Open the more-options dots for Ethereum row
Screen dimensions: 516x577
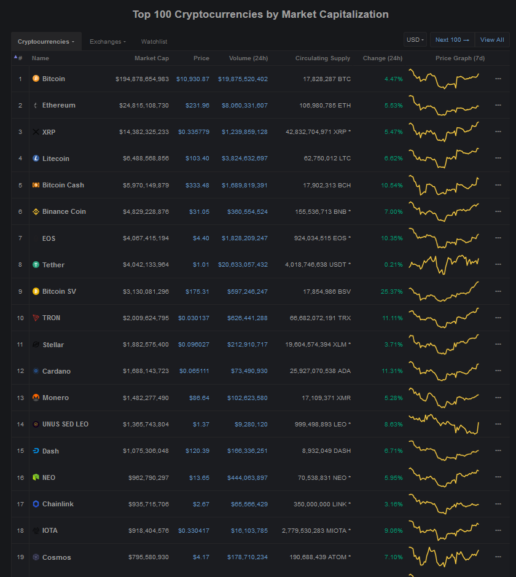pos(498,105)
